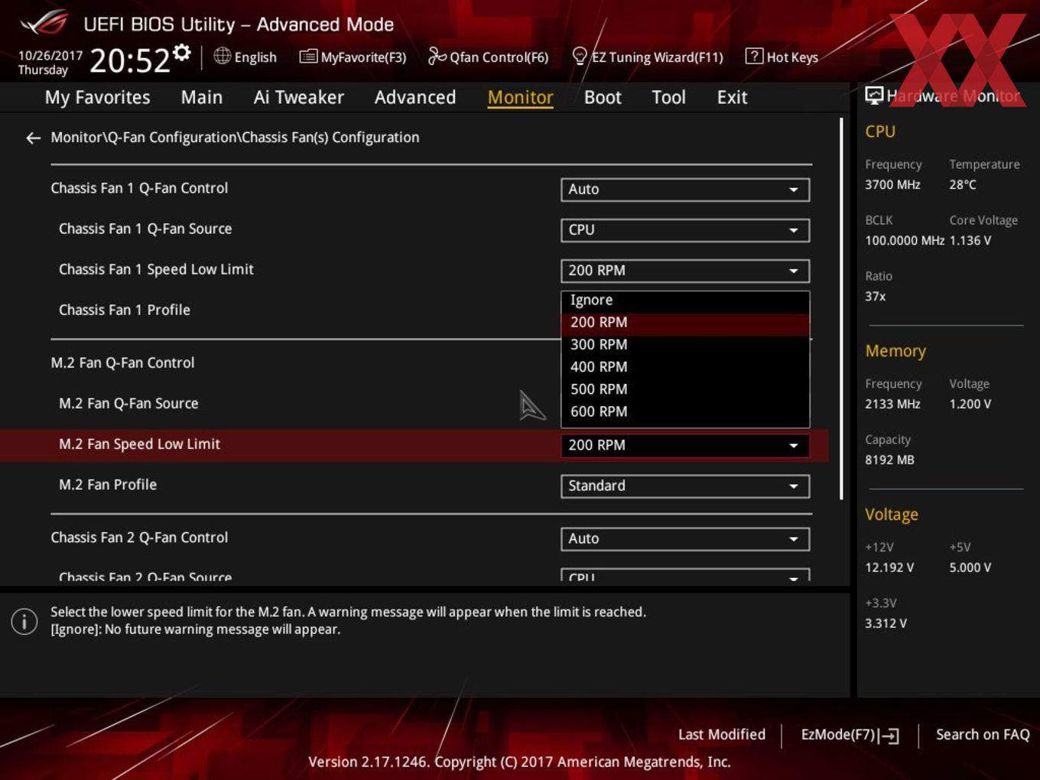Open the date and time settings gear
This screenshot has height=780, width=1040.
click(x=181, y=52)
